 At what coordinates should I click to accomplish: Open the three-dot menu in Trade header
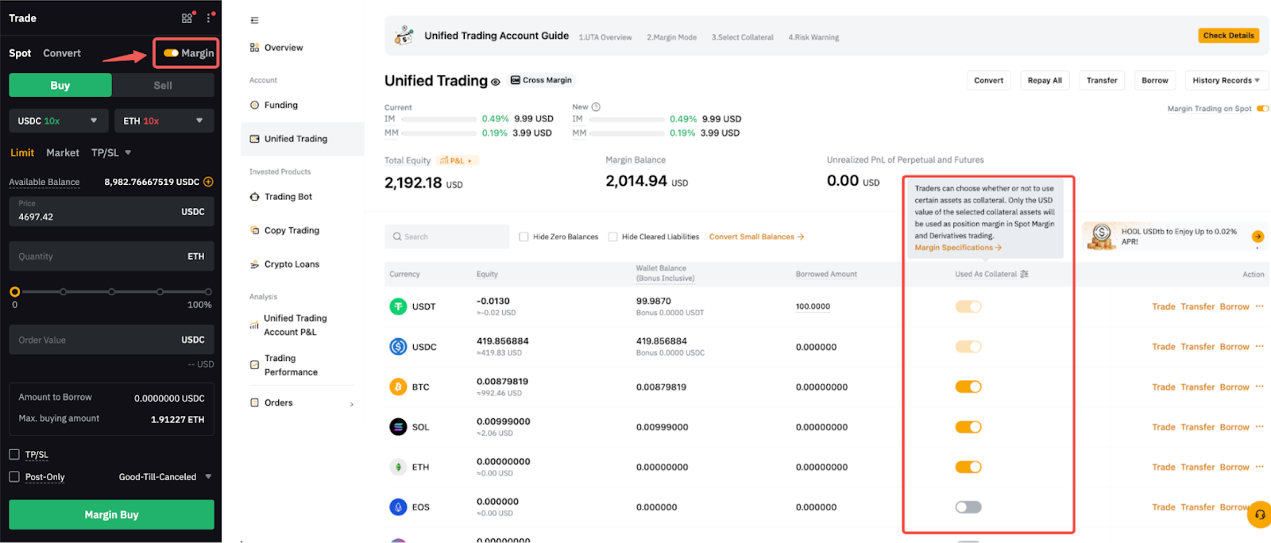click(210, 17)
